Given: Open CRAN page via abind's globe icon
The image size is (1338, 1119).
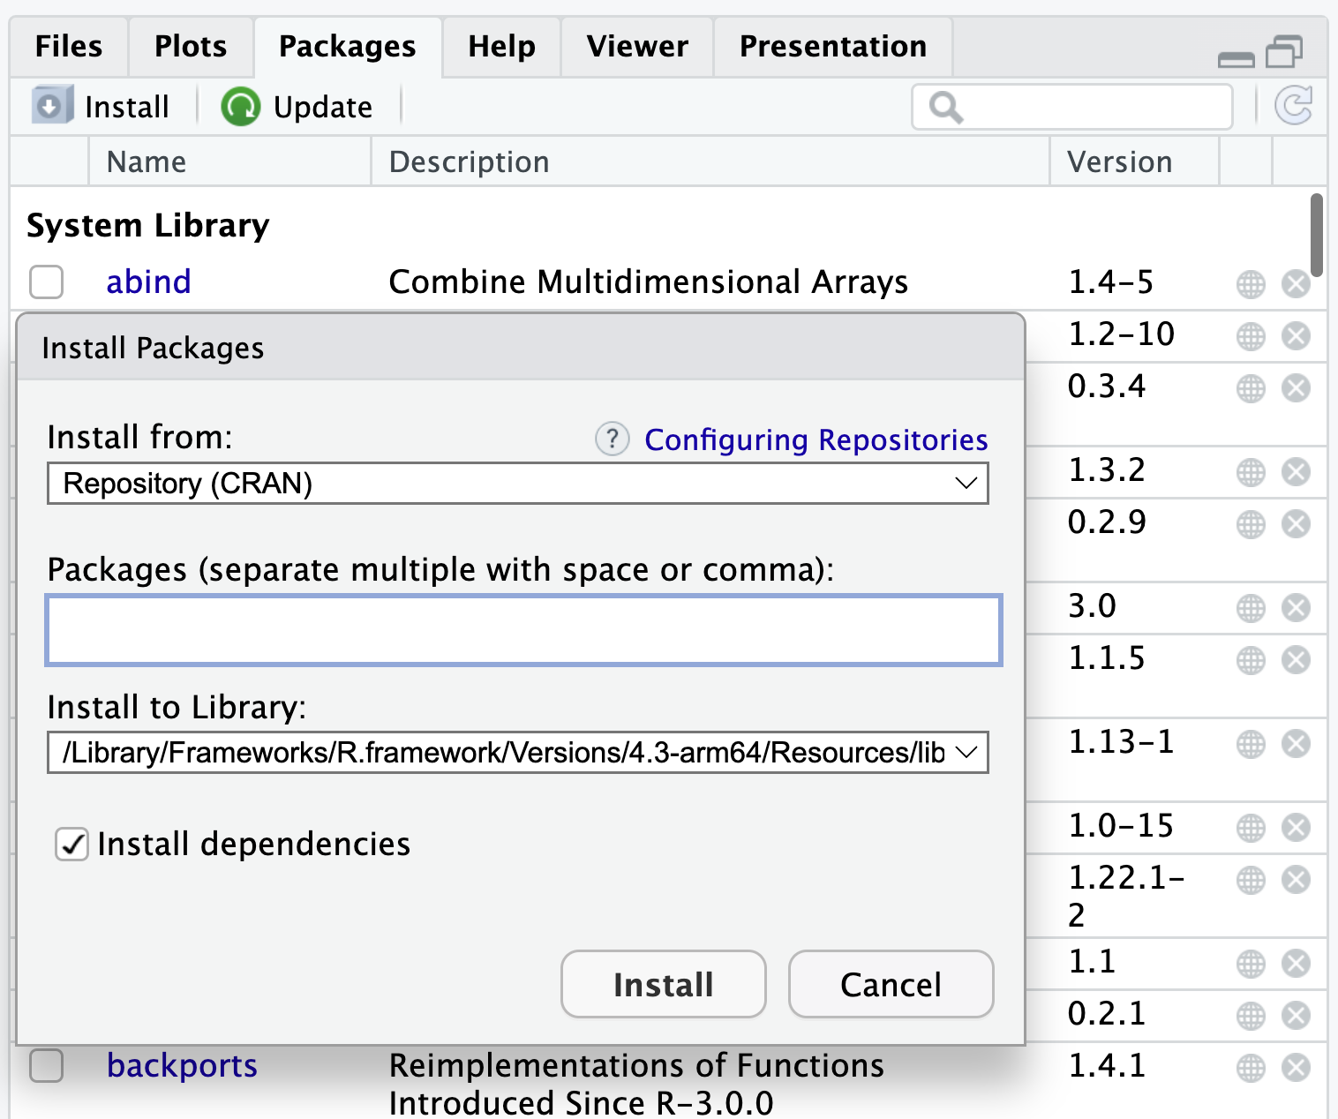Looking at the screenshot, I should [1251, 283].
